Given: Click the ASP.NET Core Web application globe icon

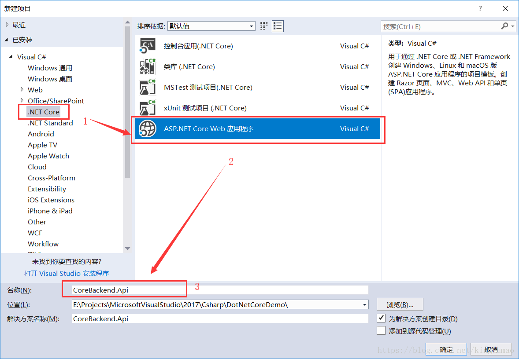Looking at the screenshot, I should [148, 128].
